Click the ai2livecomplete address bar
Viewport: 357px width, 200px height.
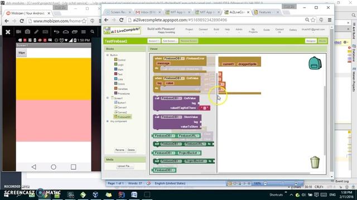click(x=215, y=20)
